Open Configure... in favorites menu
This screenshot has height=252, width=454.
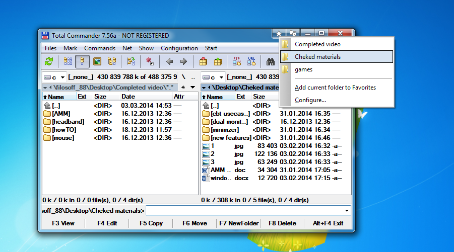point(337,100)
